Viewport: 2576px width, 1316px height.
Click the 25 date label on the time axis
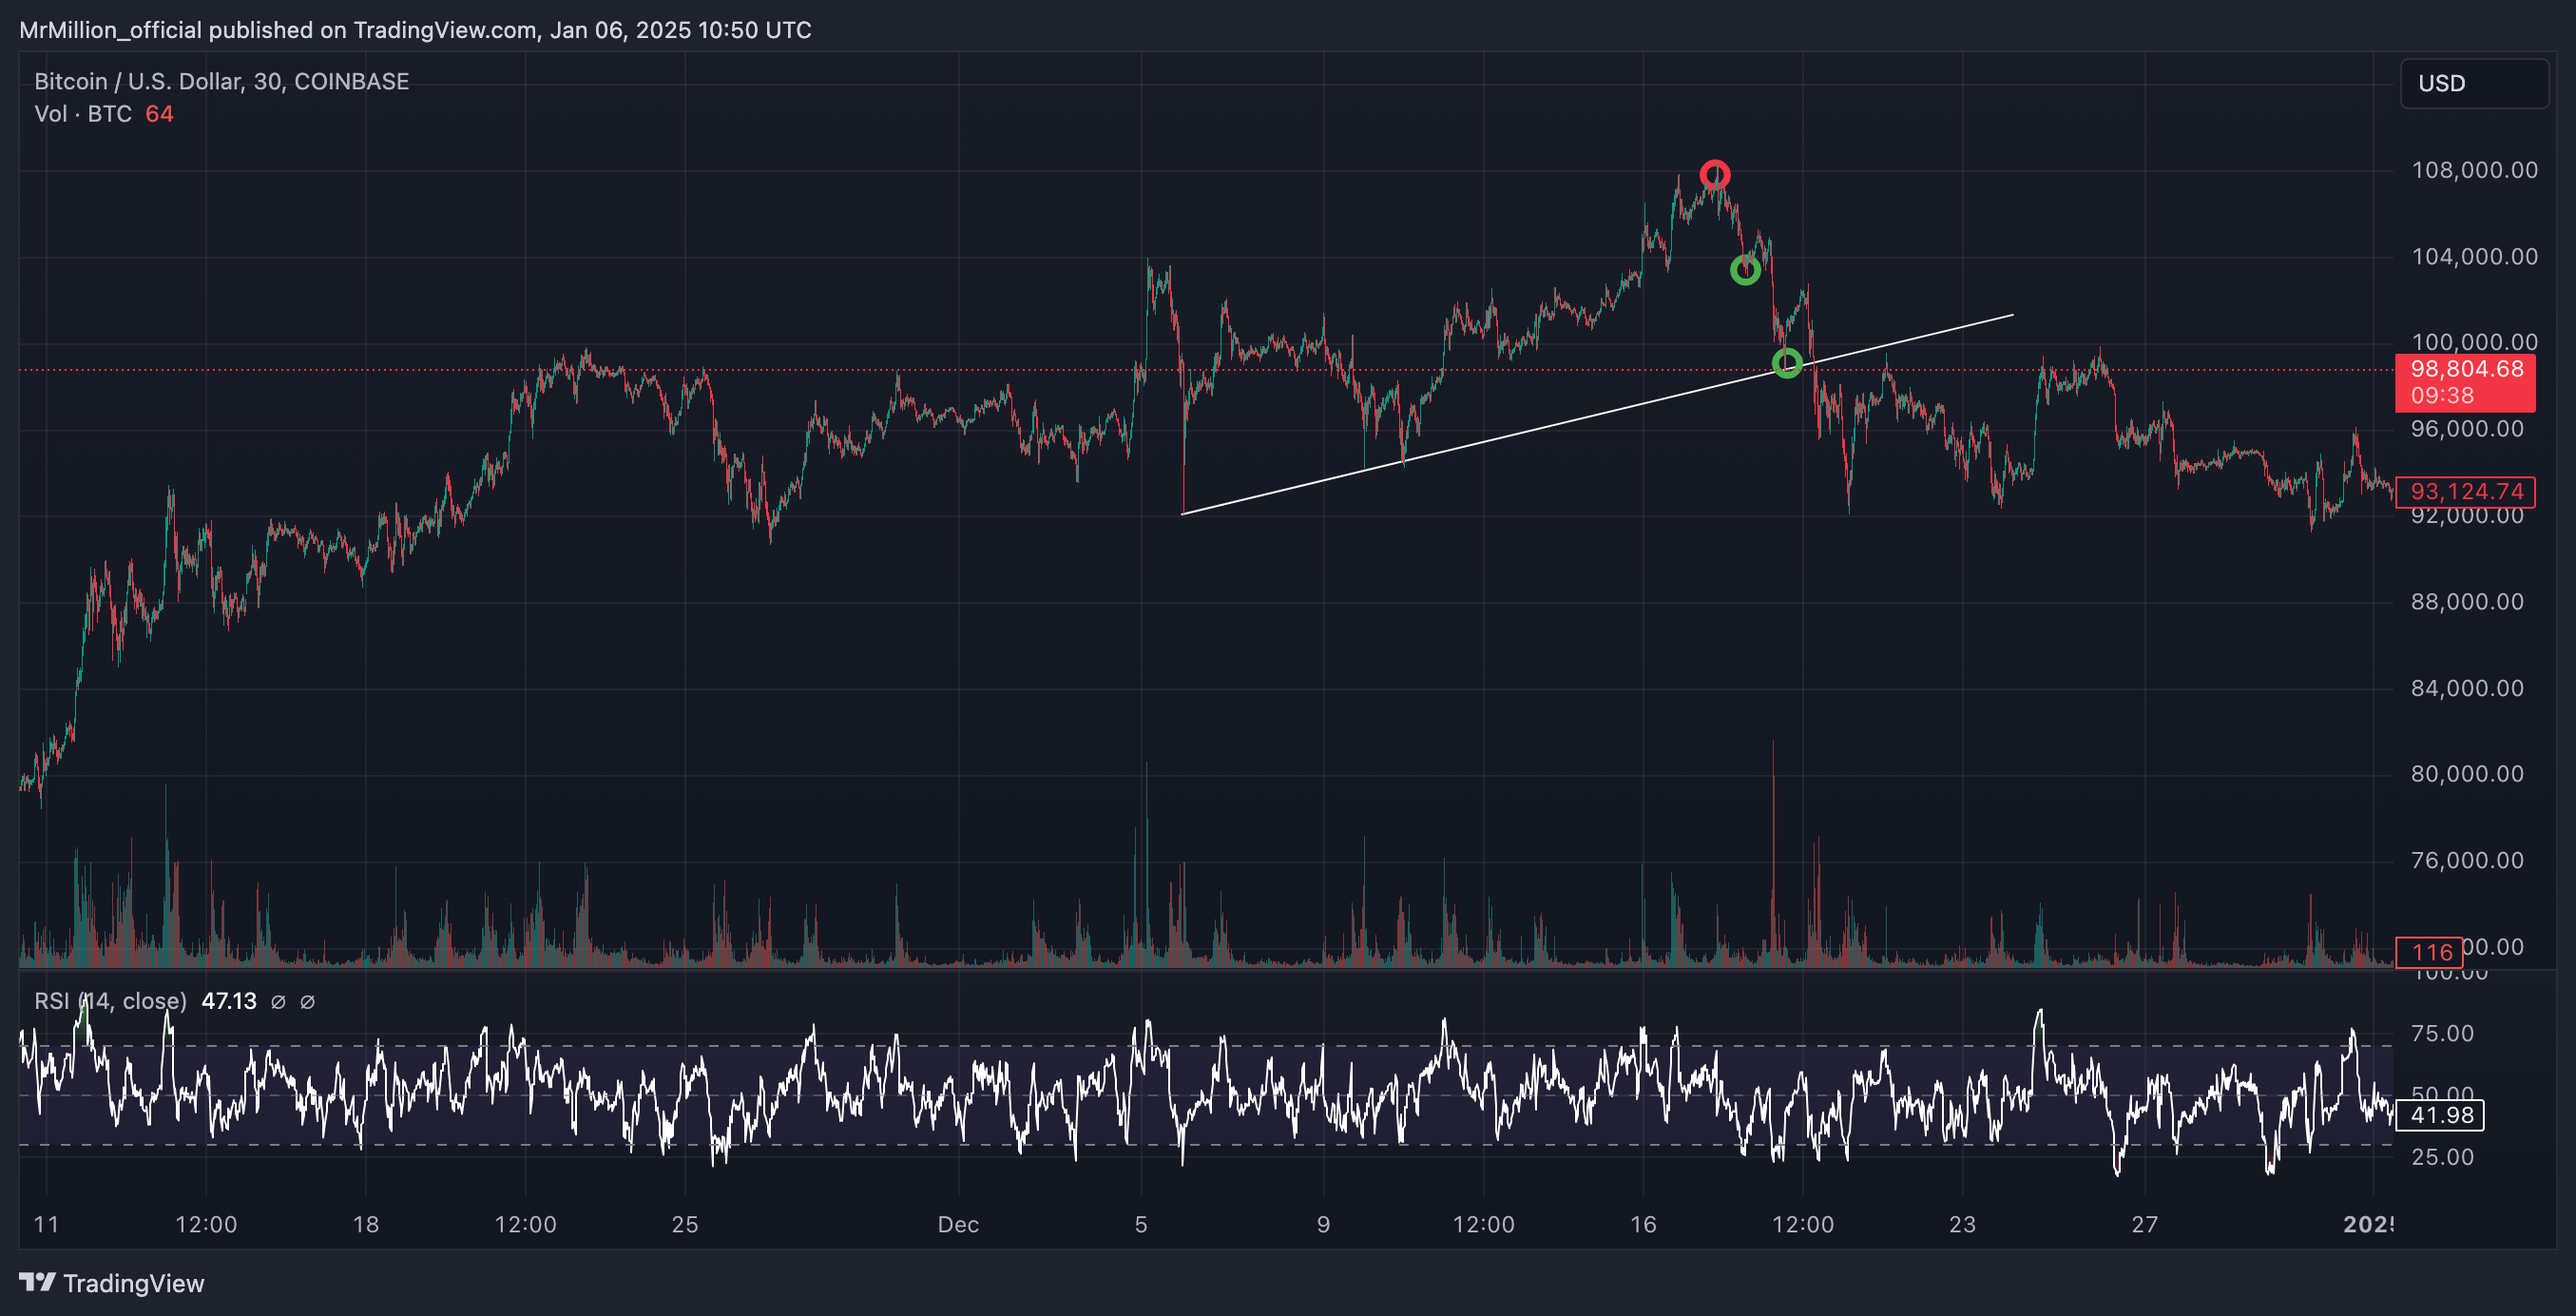pos(685,1225)
